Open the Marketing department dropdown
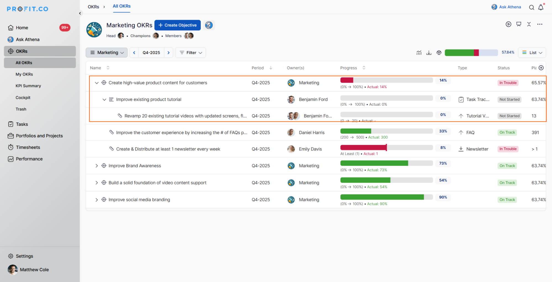 [x=107, y=53]
